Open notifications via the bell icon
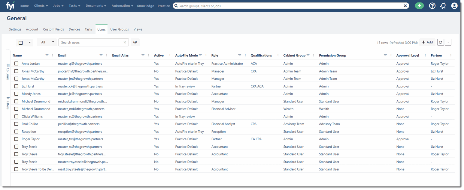This screenshot has height=190, width=464. pos(443,5)
